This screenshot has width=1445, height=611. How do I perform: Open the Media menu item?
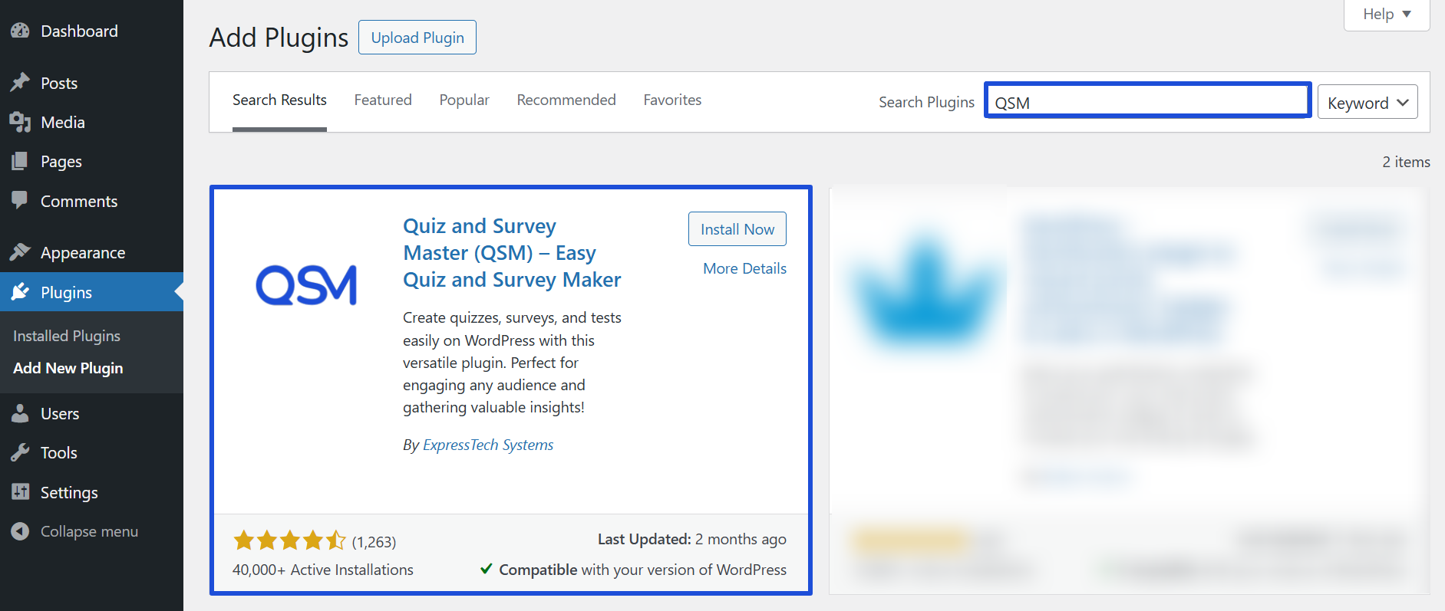click(x=91, y=122)
